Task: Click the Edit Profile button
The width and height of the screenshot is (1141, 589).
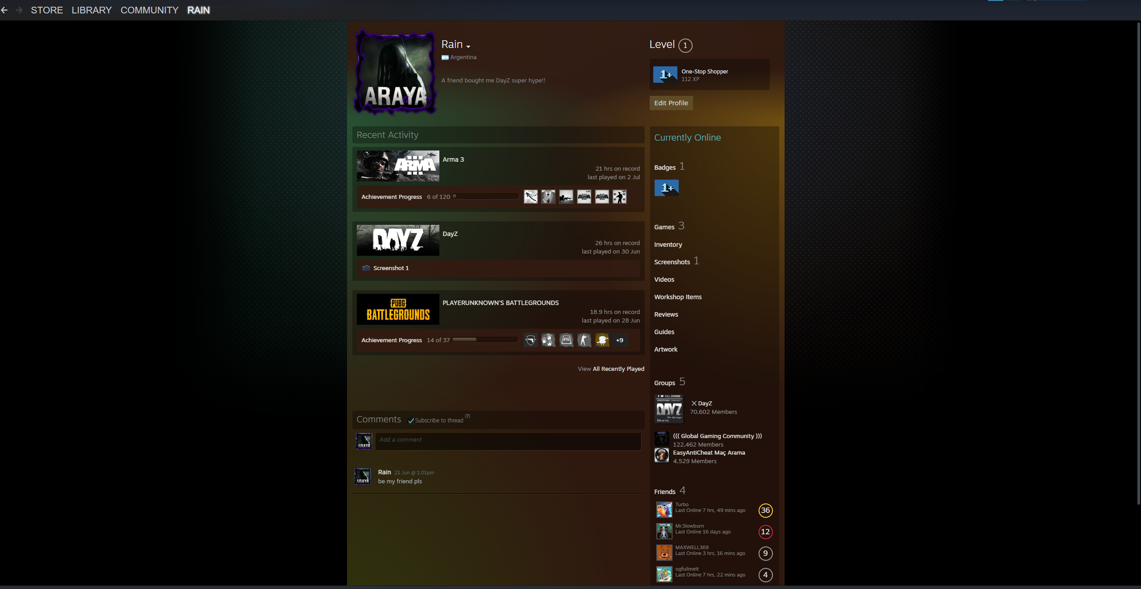Action: tap(671, 103)
